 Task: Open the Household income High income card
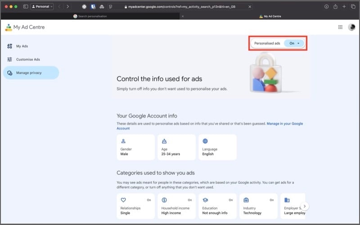[176, 206]
